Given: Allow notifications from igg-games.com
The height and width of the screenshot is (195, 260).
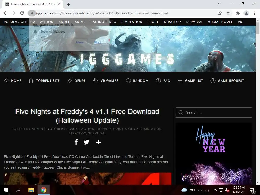Looking at the screenshot, I should tap(79, 42).
